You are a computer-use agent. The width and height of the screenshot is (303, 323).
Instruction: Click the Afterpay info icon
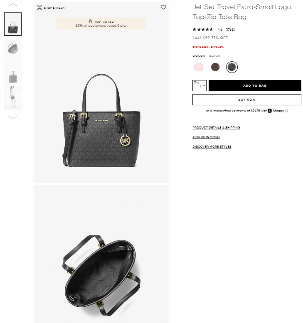point(286,111)
